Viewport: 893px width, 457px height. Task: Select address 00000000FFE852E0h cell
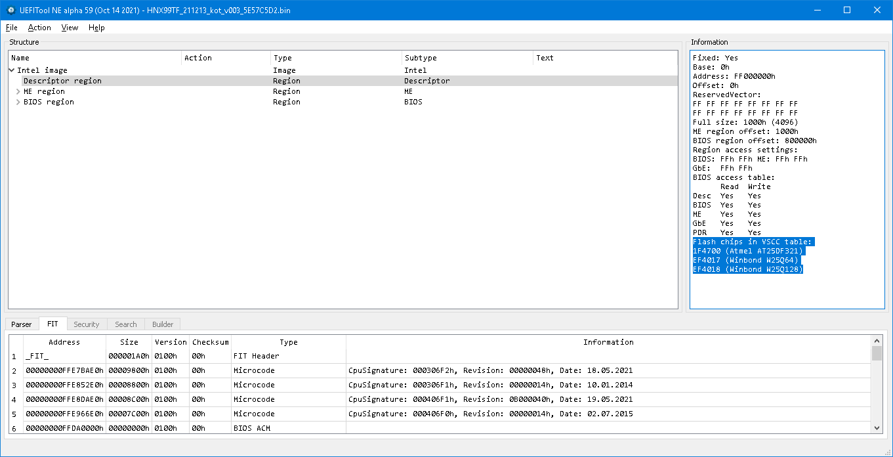pos(64,385)
